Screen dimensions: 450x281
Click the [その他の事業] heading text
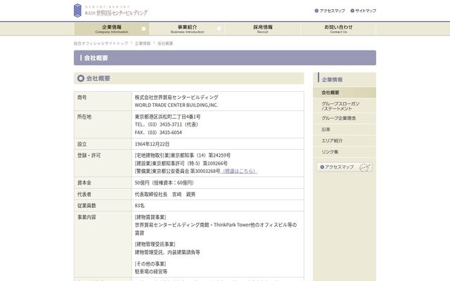point(150,264)
